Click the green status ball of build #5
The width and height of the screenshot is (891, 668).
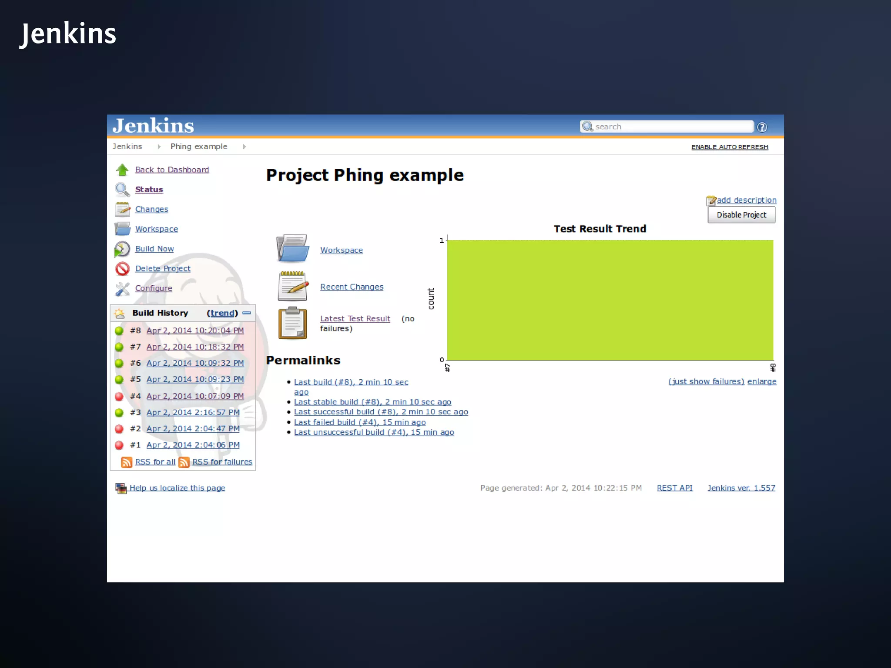click(119, 379)
